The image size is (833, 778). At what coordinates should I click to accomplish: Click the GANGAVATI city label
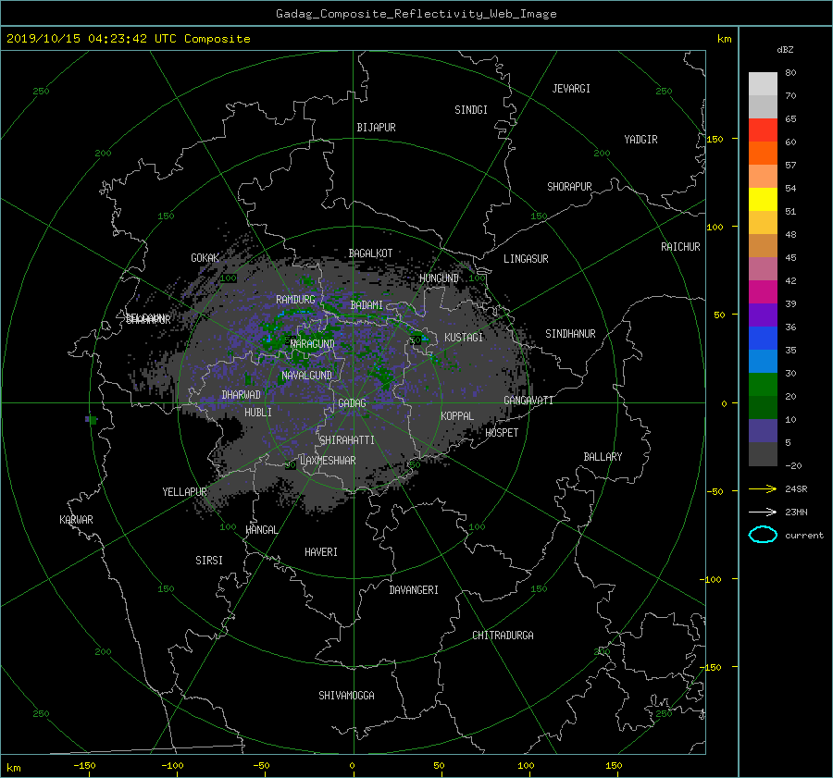(528, 400)
